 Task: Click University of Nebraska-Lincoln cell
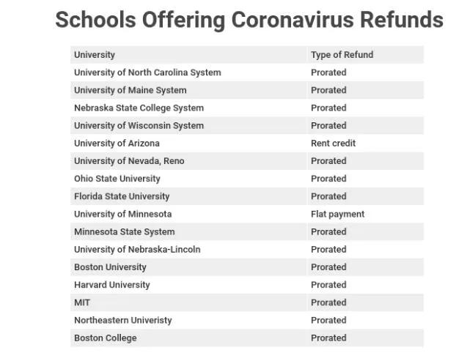coord(137,249)
